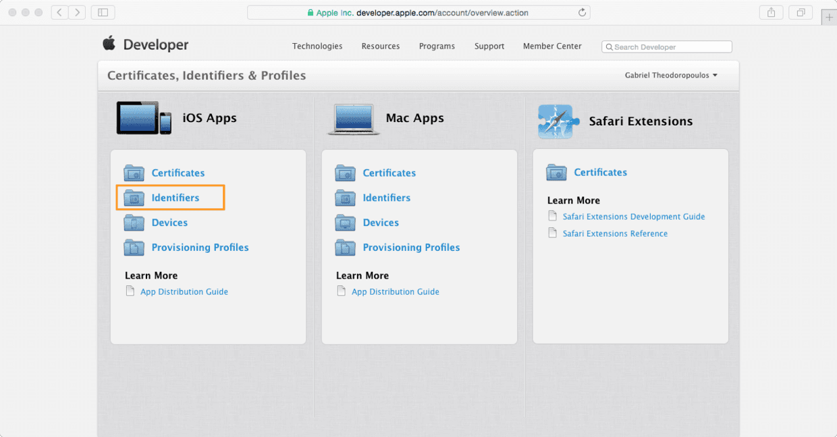Viewport: 837px width, 437px height.
Task: Open the Resources menu
Action: click(x=381, y=46)
